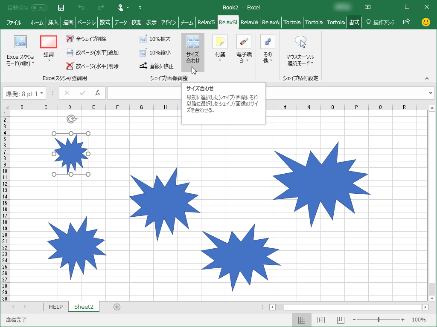Click the red 強調 rectangle icon
The width and height of the screenshot is (437, 327).
tap(49, 42)
